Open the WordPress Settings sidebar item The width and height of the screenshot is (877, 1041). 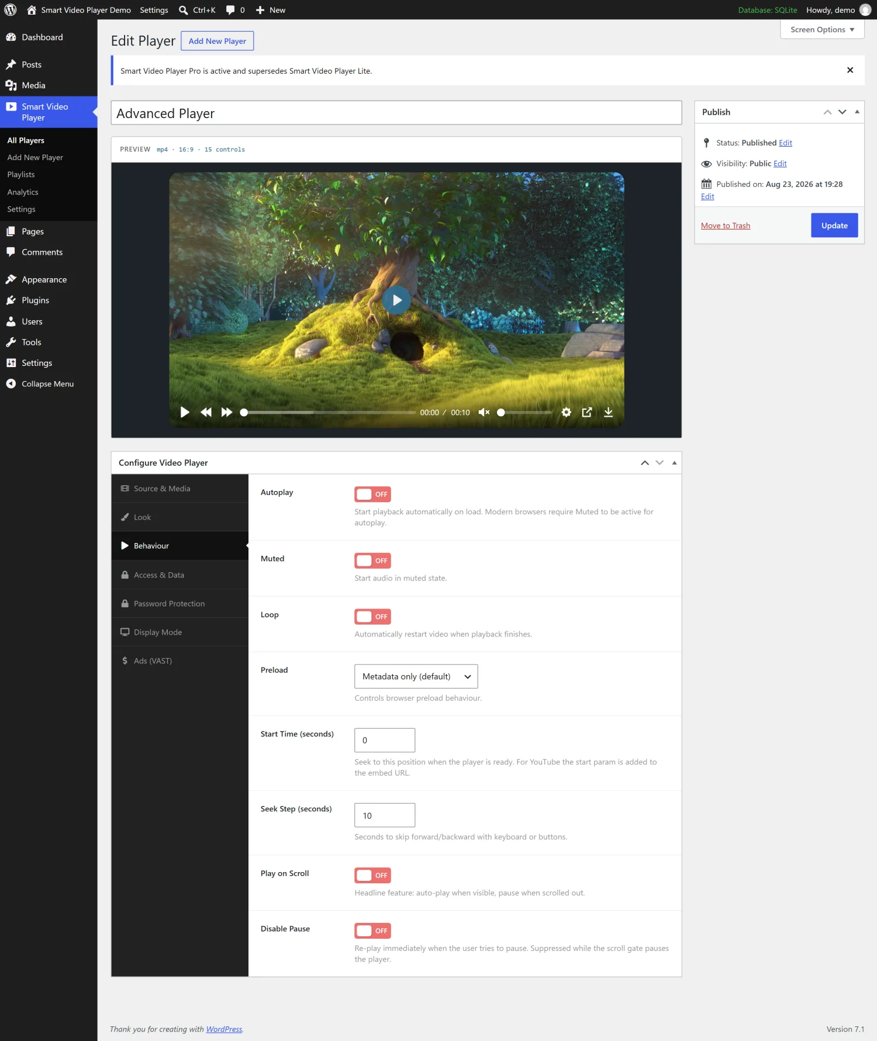coord(37,363)
